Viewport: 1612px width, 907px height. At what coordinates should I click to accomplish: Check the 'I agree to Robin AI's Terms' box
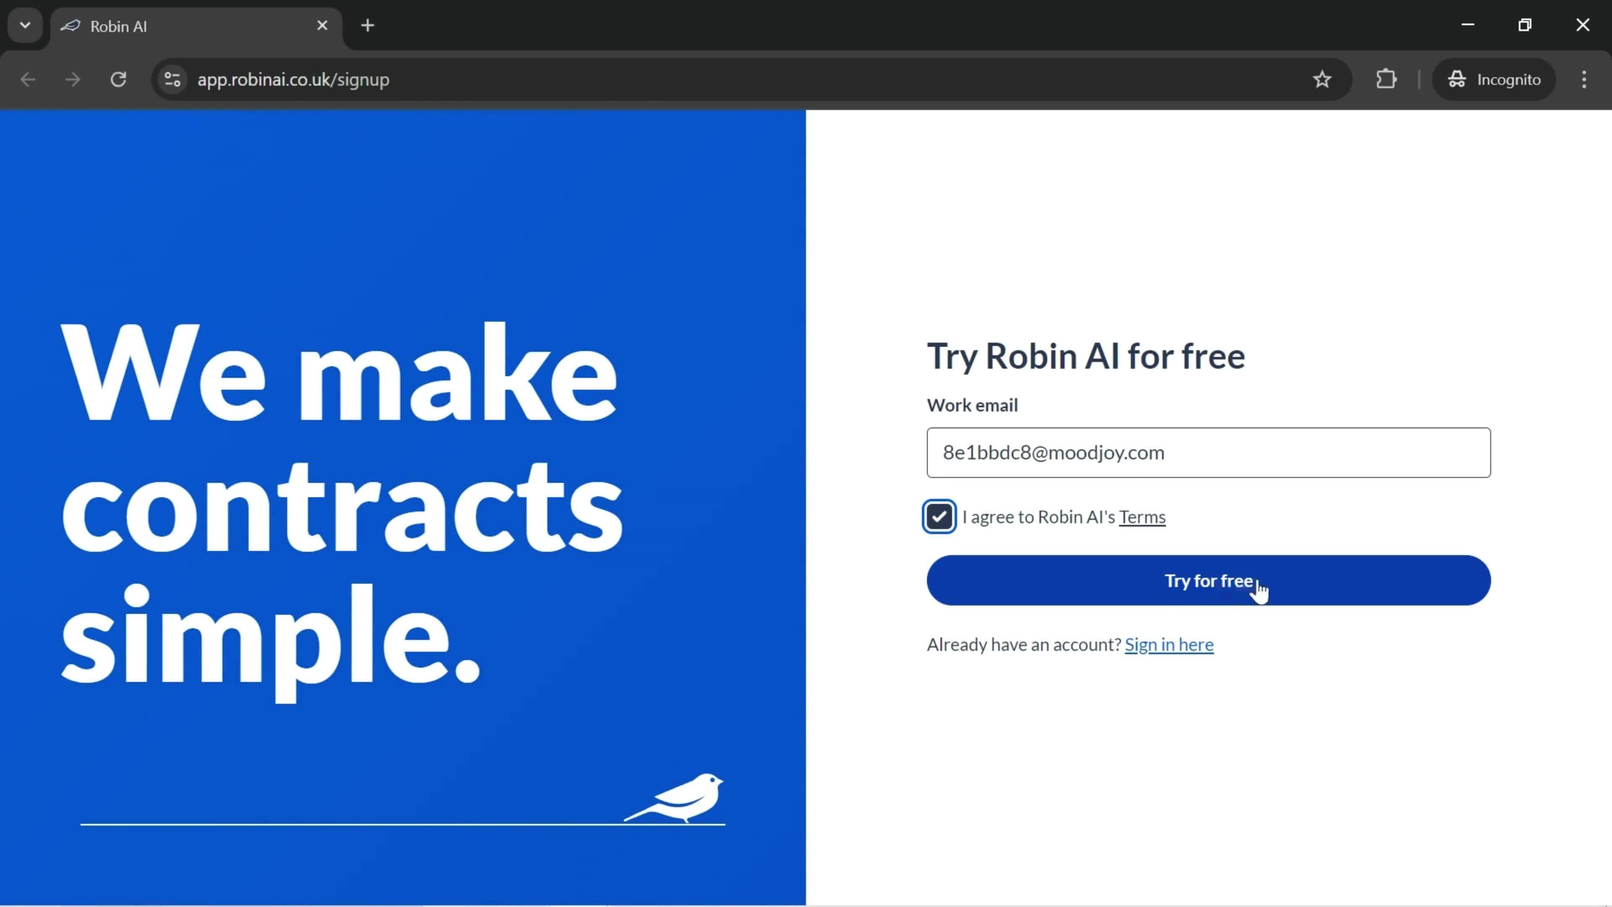click(x=939, y=516)
